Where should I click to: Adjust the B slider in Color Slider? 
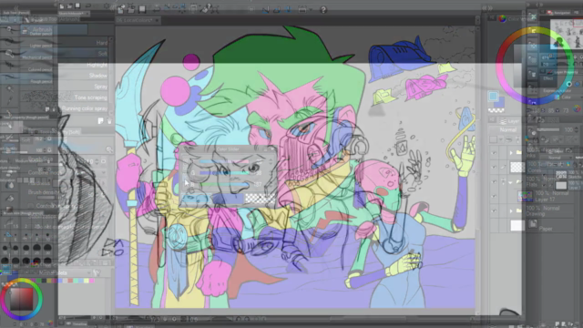224,184
